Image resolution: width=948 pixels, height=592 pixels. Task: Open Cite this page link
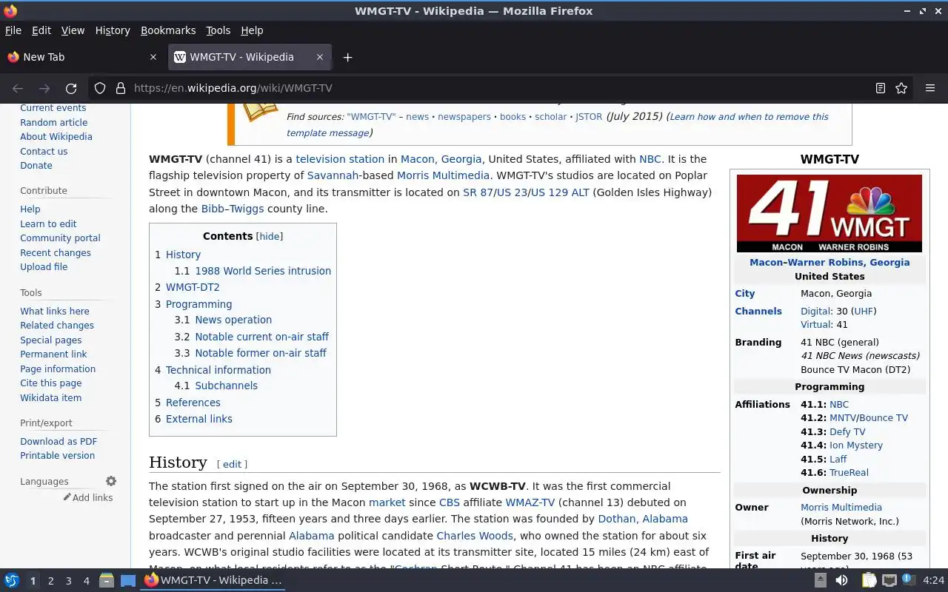click(x=51, y=383)
